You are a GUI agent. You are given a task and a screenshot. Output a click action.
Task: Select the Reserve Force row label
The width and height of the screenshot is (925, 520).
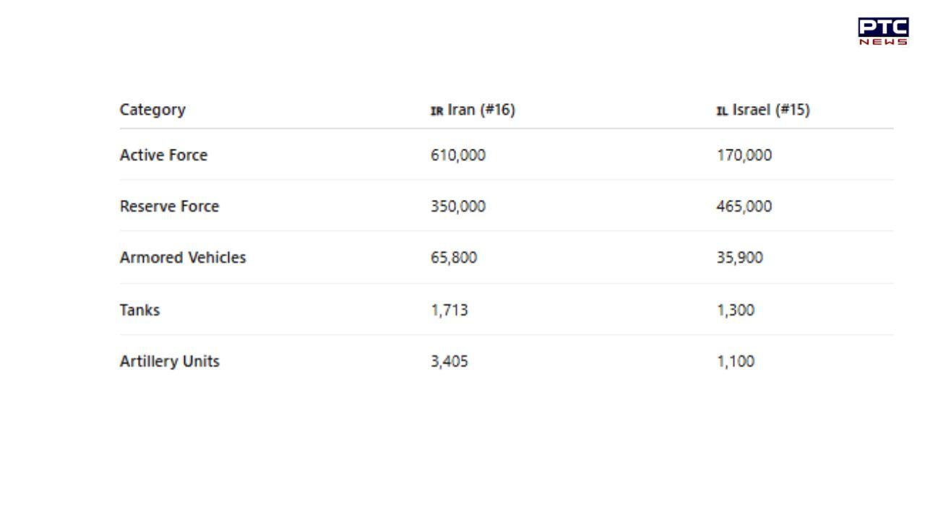(169, 207)
